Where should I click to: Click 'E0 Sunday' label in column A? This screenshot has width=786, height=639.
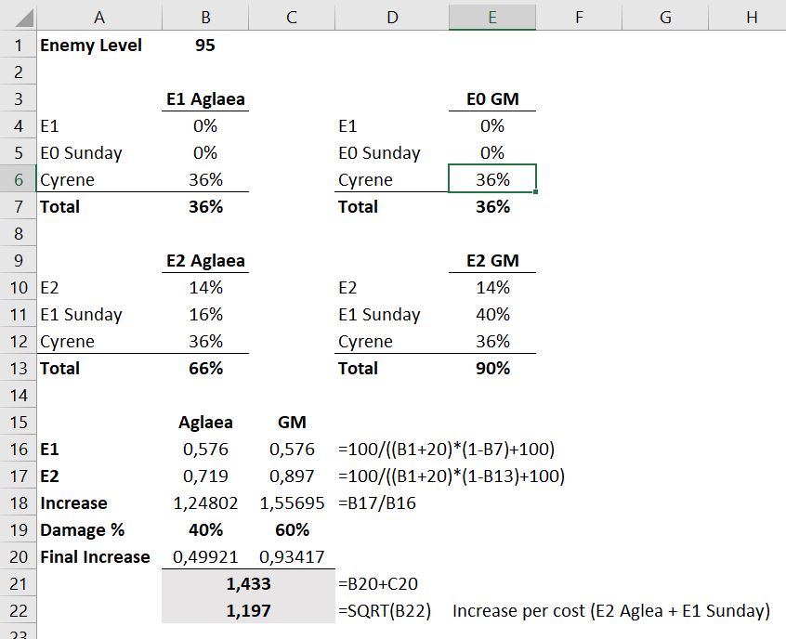[x=81, y=153]
